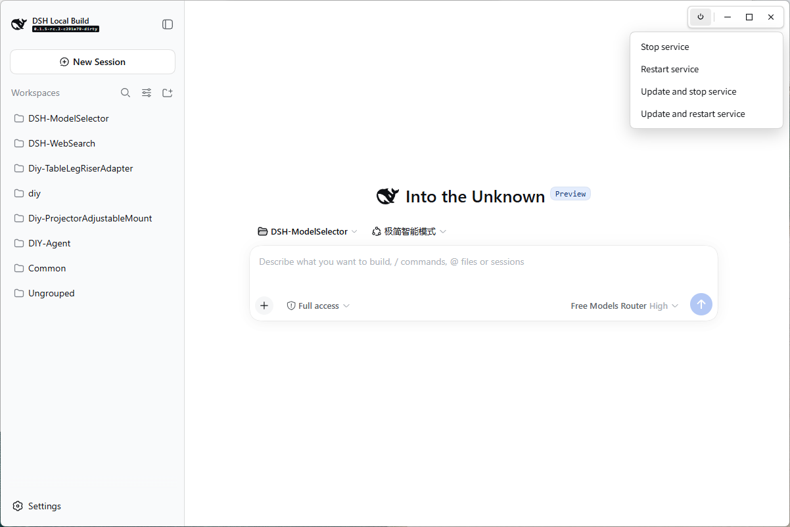Viewport: 790px width, 527px height.
Task: Open the DSH-ModelSelector workspace dropdown
Action: coord(308,231)
